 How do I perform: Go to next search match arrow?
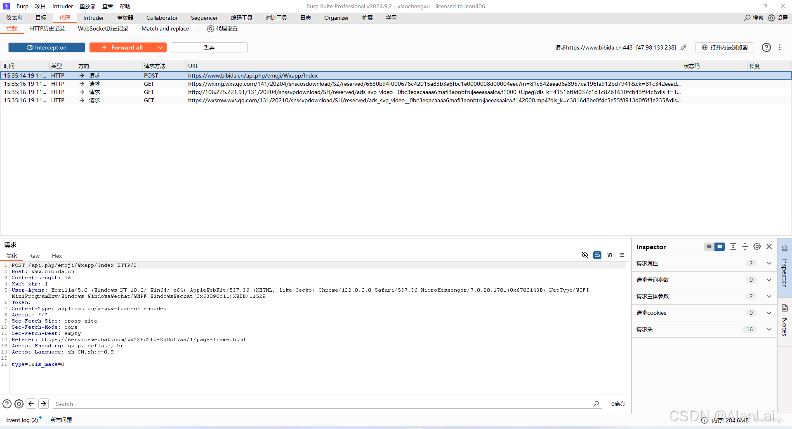(x=44, y=404)
